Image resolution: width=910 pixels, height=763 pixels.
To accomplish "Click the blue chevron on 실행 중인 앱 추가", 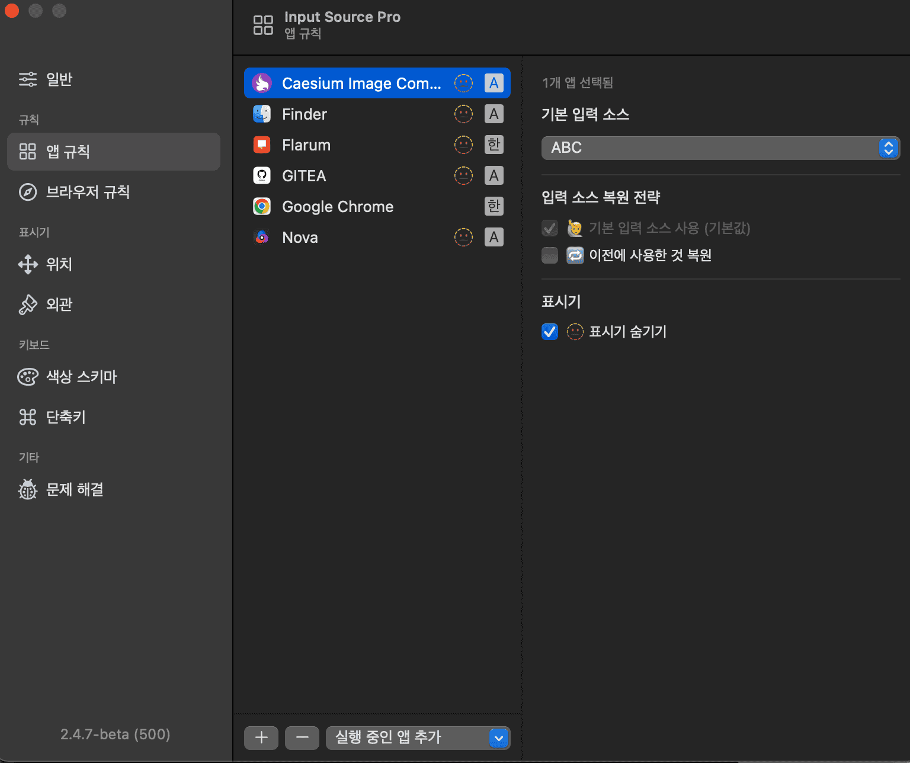I will pos(499,738).
